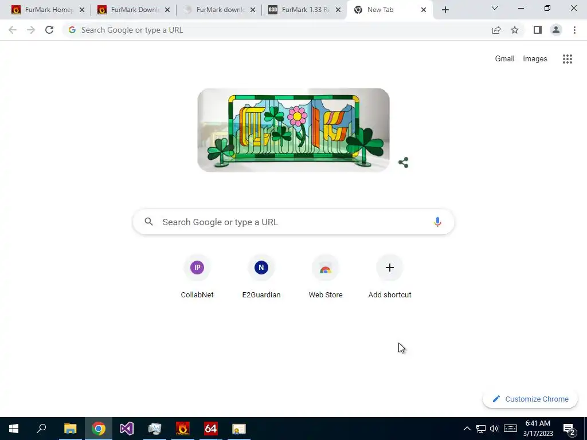Image resolution: width=587 pixels, height=440 pixels.
Task: Open the Google apps grid
Action: 567,59
